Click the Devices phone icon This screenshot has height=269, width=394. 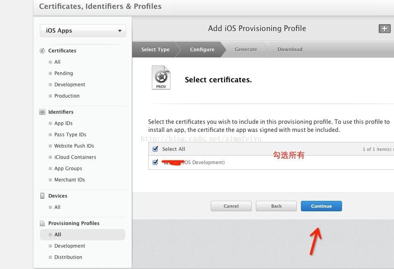pyautogui.click(x=42, y=196)
